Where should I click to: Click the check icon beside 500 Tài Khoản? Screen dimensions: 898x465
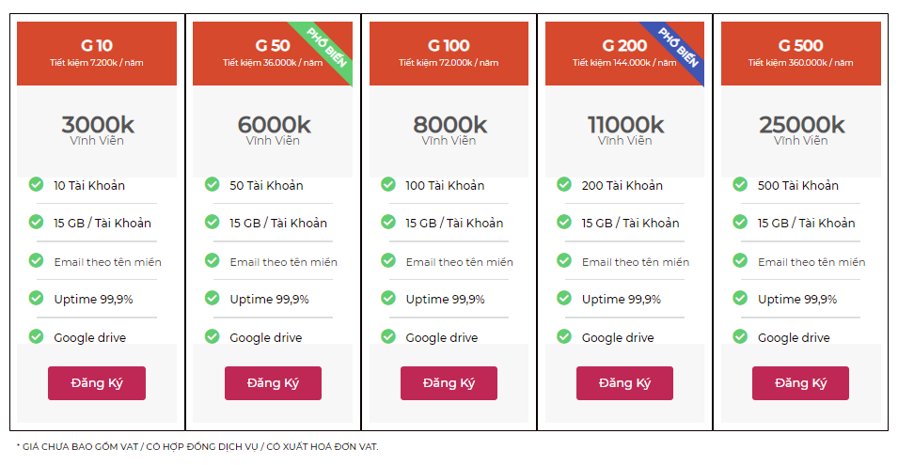(x=740, y=184)
